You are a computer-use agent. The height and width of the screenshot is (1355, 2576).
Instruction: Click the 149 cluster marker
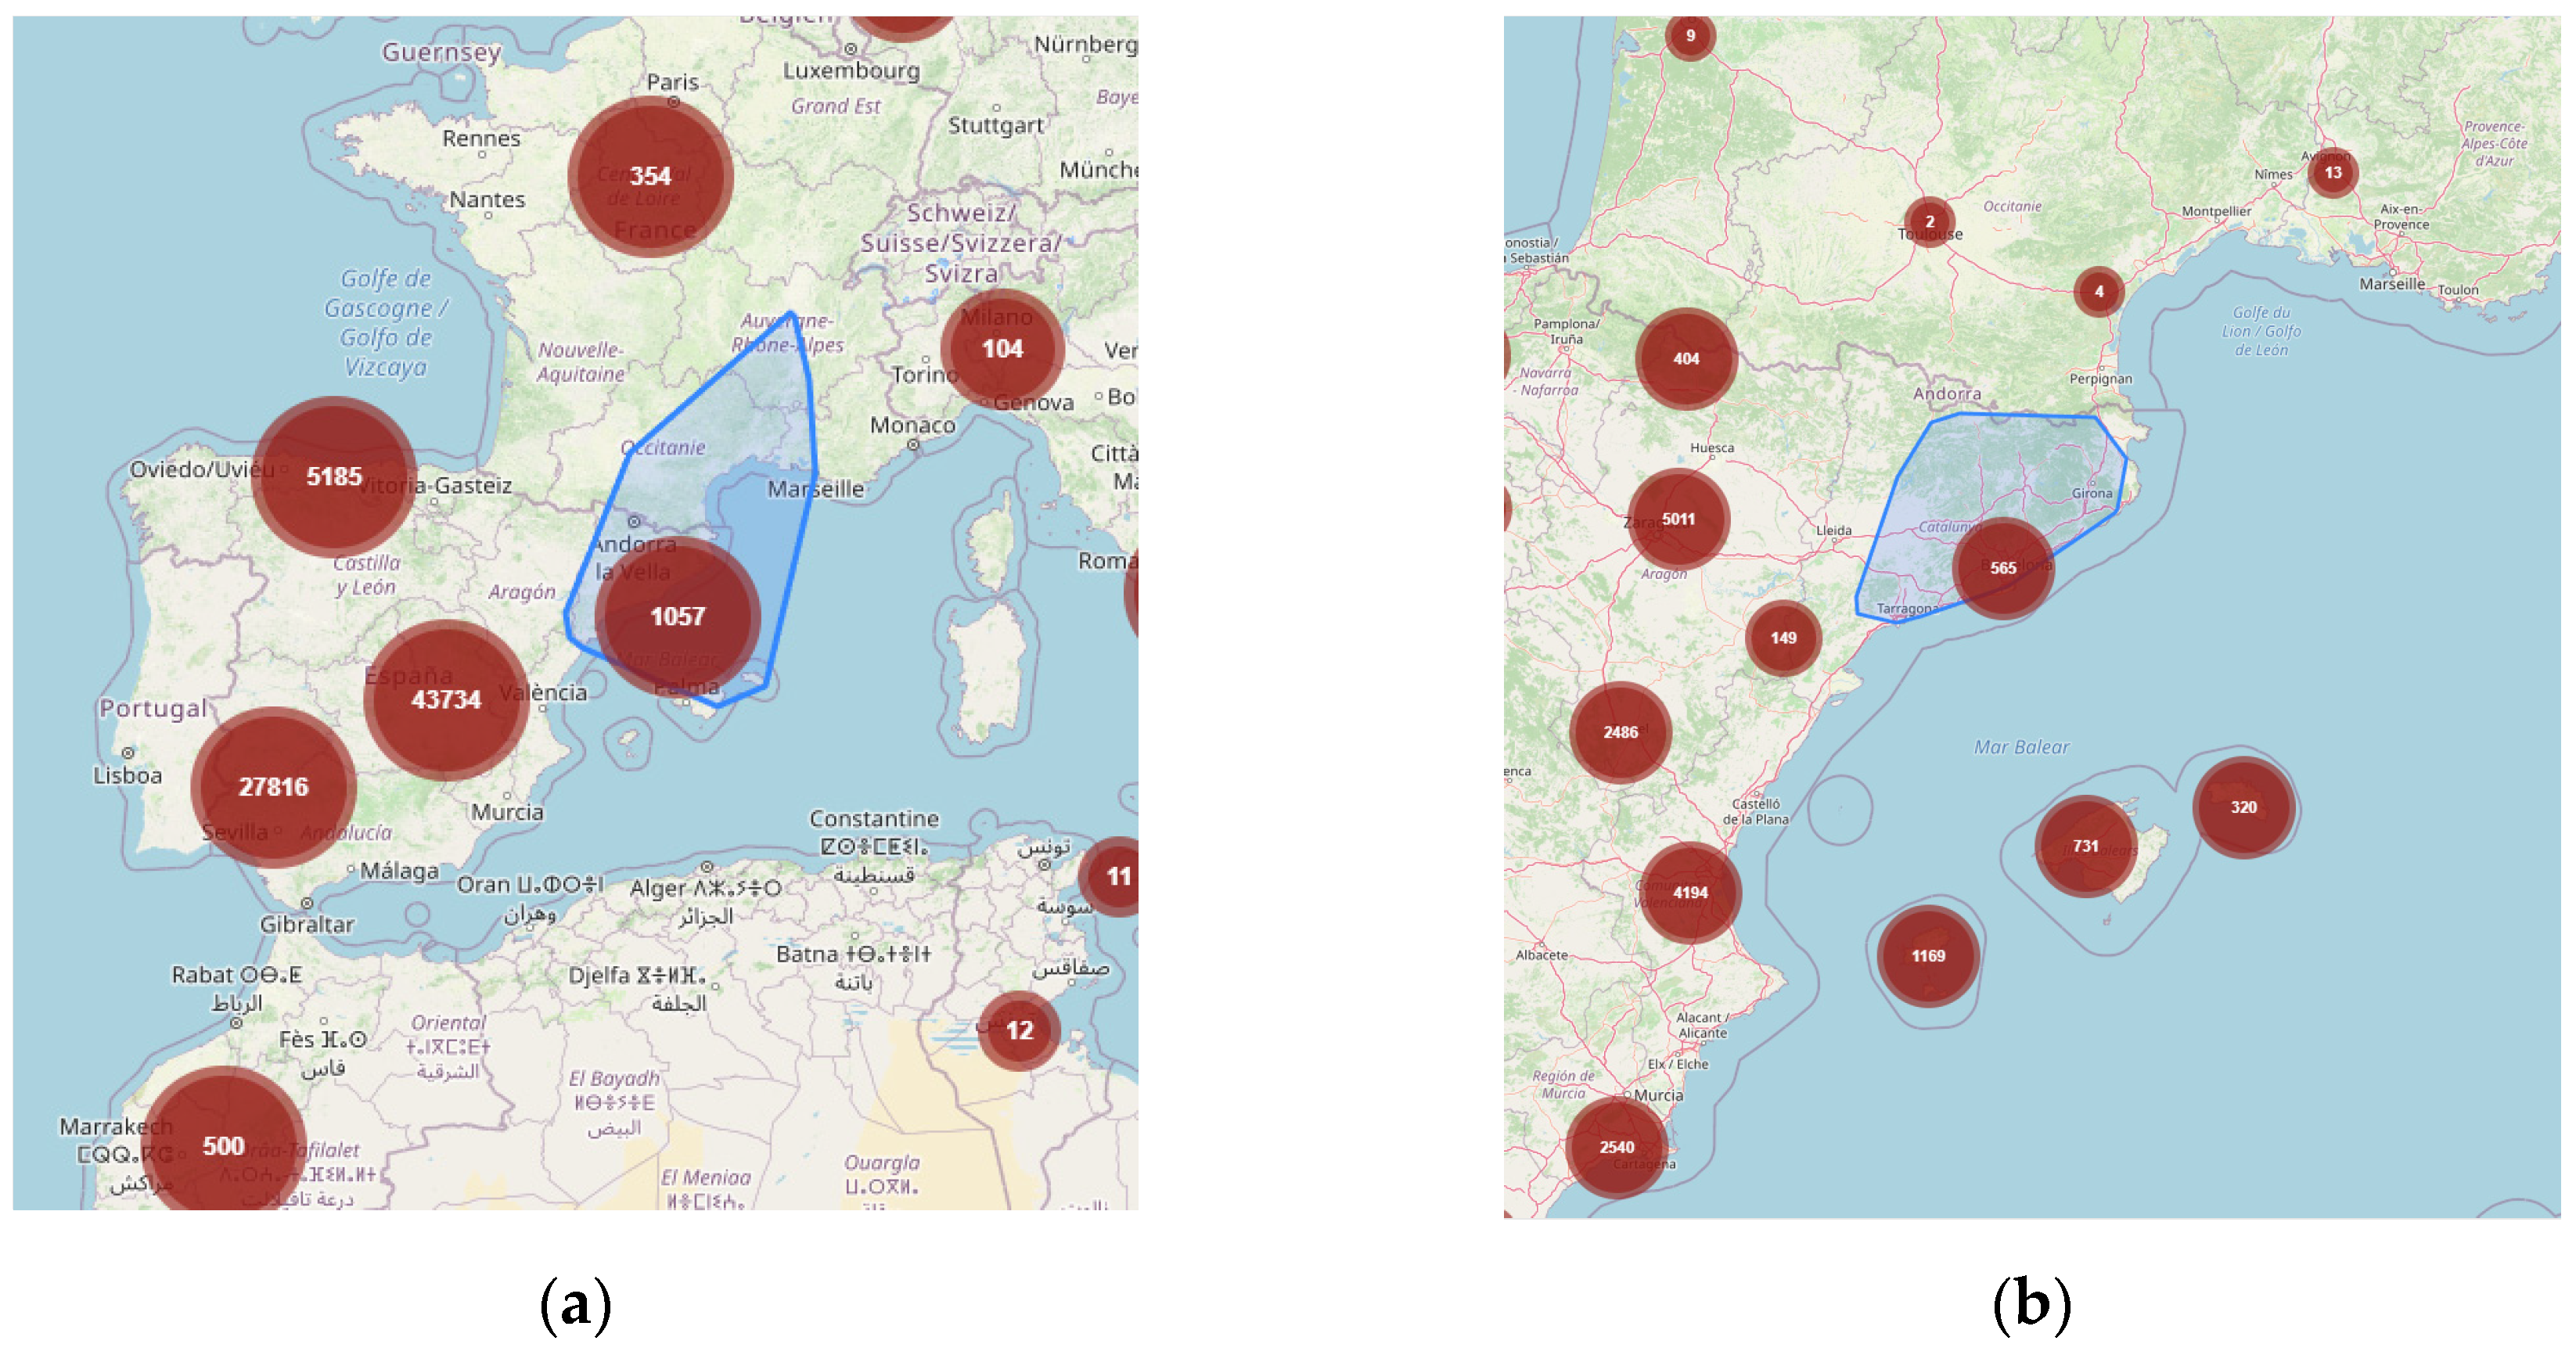click(1783, 638)
